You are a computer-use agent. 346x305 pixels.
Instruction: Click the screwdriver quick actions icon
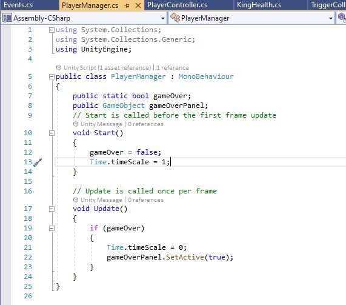[38, 163]
